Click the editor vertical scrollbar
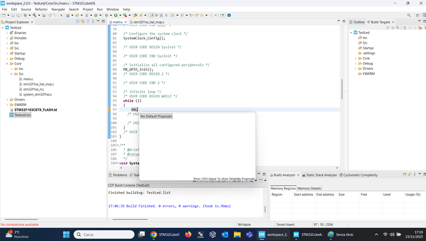426x241 pixels. [x=342, y=90]
